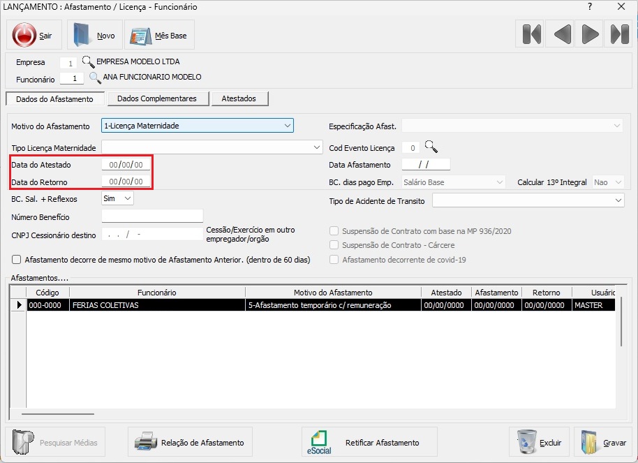638x463 pixels.
Task: Expand the BC. Sal. + Reflexos dropdown
Action: (127, 199)
